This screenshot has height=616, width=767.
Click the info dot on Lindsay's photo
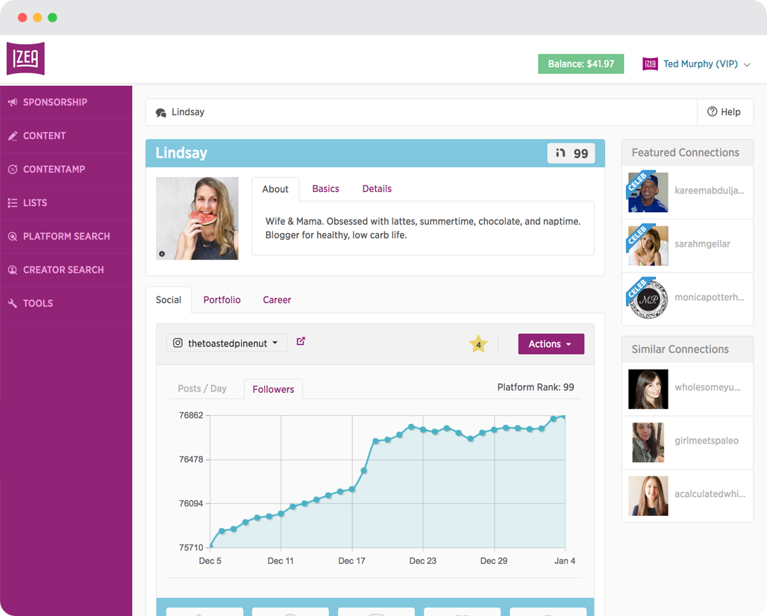162,254
